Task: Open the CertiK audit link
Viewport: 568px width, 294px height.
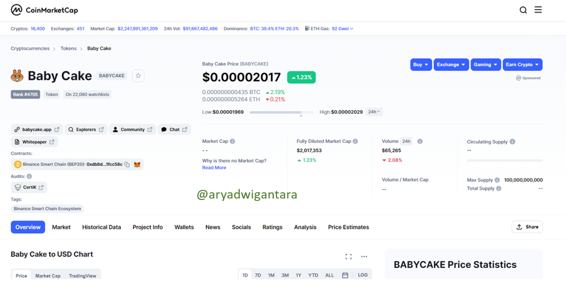Action: pos(29,187)
